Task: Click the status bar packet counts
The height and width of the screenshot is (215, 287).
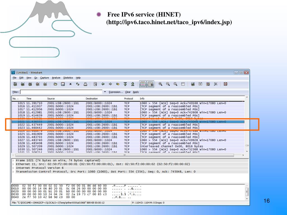Action: [x=148, y=203]
